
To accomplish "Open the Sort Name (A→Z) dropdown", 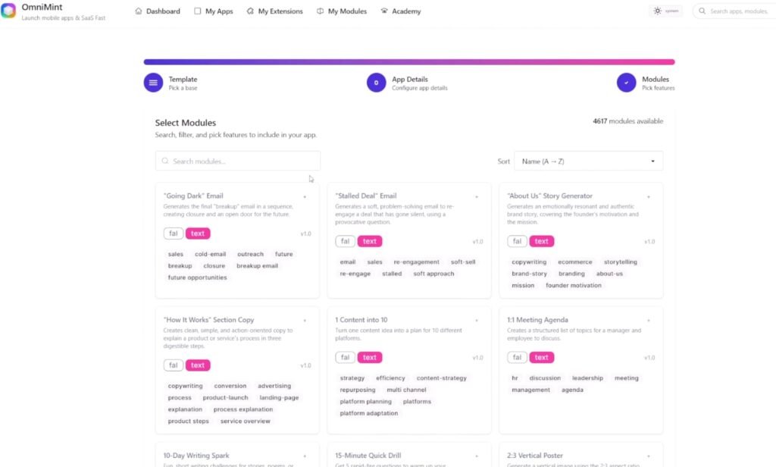I will pyautogui.click(x=589, y=161).
